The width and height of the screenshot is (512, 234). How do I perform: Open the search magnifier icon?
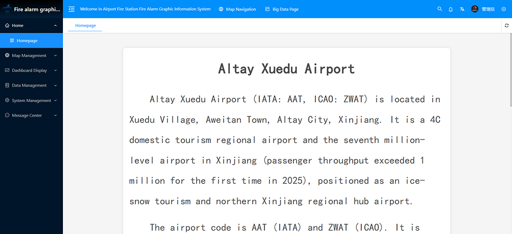pos(439,9)
